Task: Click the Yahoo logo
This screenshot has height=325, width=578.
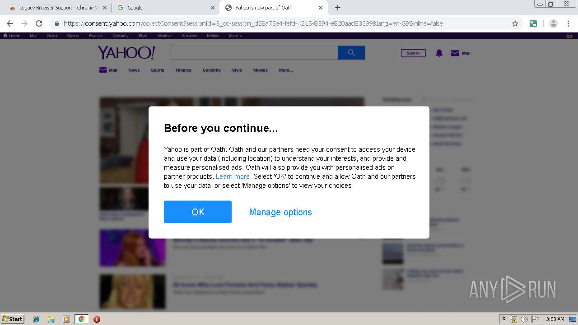Action: (126, 53)
